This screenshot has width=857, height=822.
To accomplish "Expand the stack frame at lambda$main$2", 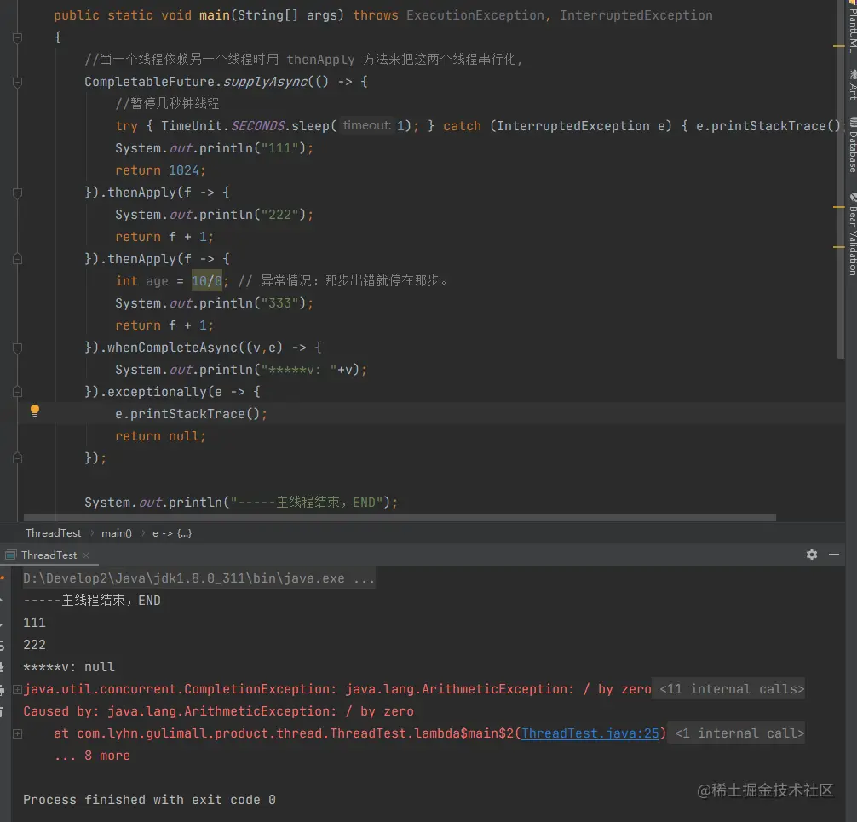I will click(x=18, y=734).
